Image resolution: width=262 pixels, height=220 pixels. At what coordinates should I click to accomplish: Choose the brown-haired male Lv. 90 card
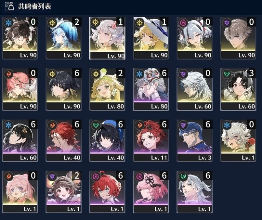[238, 38]
